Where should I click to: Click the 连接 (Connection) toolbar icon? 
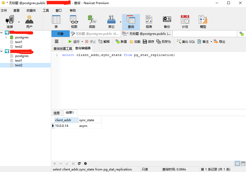point(10,22)
